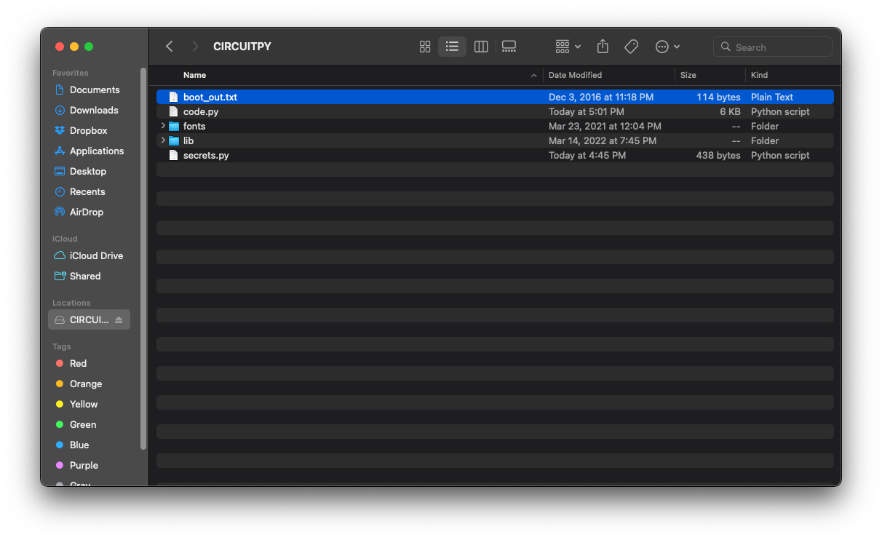The width and height of the screenshot is (882, 540).
Task: Go forward with the right chevron
Action: [195, 47]
